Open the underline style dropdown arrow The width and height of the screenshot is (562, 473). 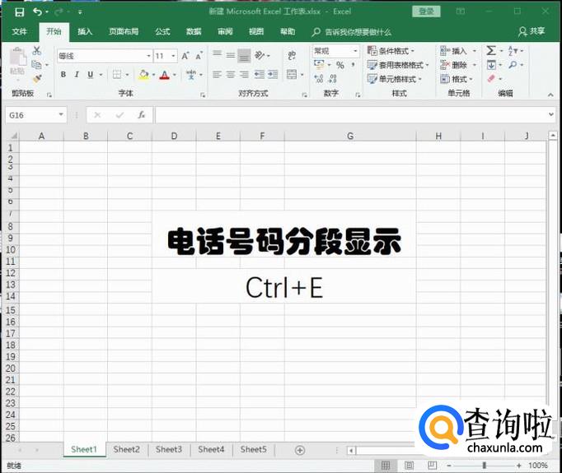101,75
